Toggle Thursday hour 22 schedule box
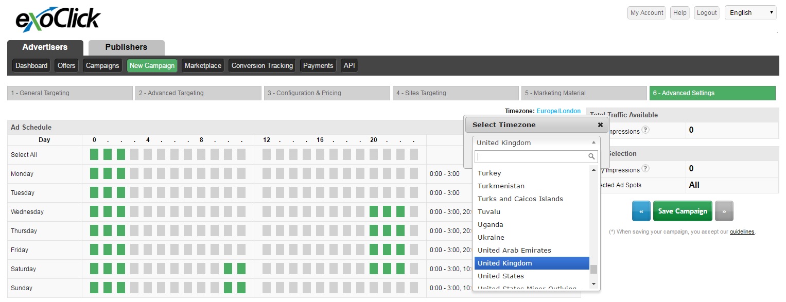 [x=400, y=230]
